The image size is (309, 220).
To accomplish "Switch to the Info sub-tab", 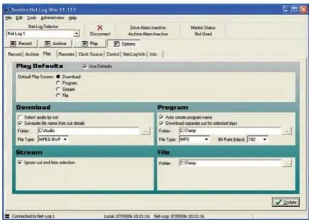I will coord(153,54).
